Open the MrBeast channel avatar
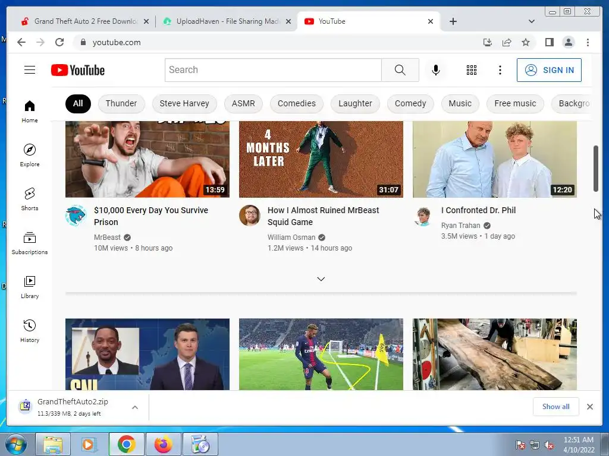 point(76,215)
